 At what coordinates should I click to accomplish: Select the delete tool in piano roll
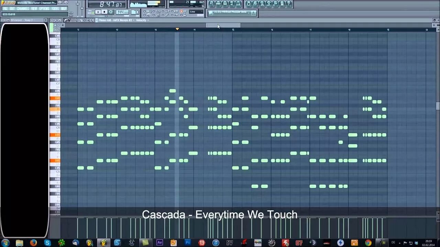coord(73,20)
